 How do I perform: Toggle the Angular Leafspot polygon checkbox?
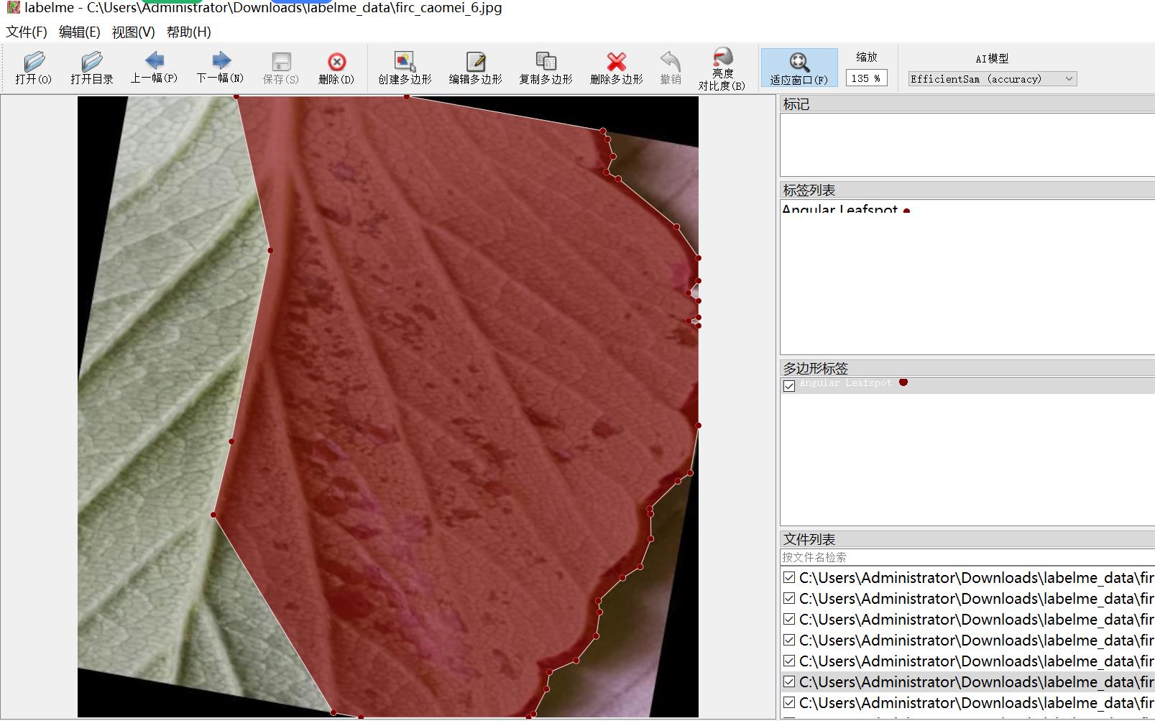tap(788, 385)
